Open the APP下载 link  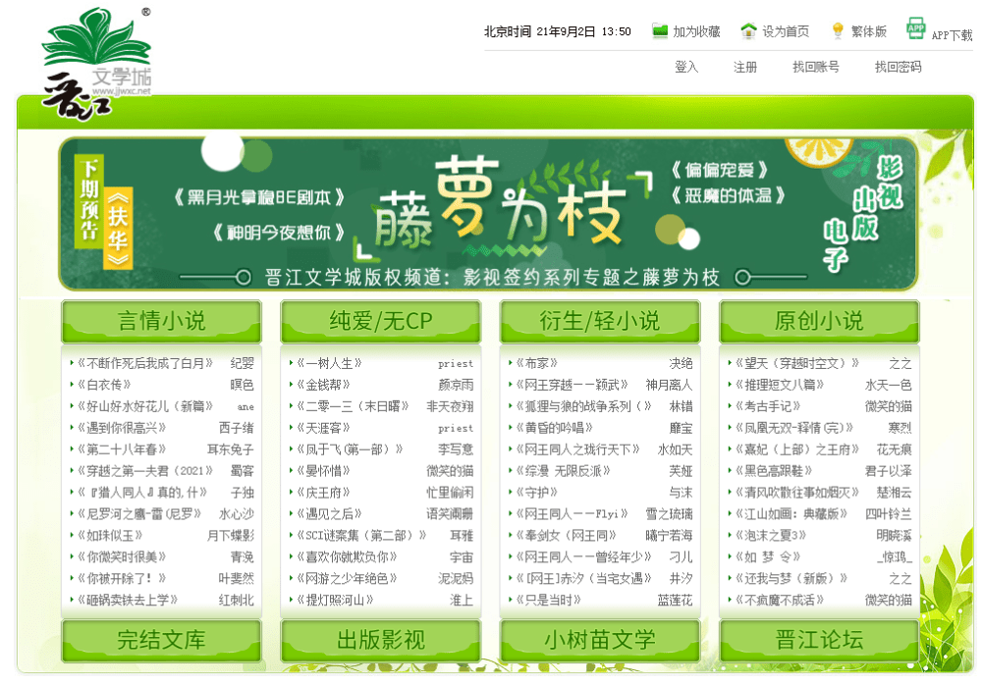click(x=952, y=35)
